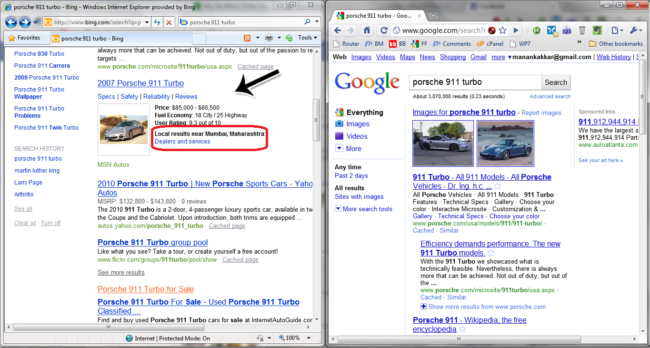The image size is (650, 348).
Task: Go back in the Internet Explorer window
Action: [x=11, y=22]
